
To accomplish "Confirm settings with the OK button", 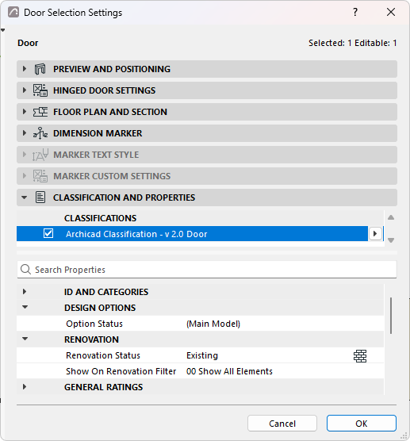I will (362, 424).
